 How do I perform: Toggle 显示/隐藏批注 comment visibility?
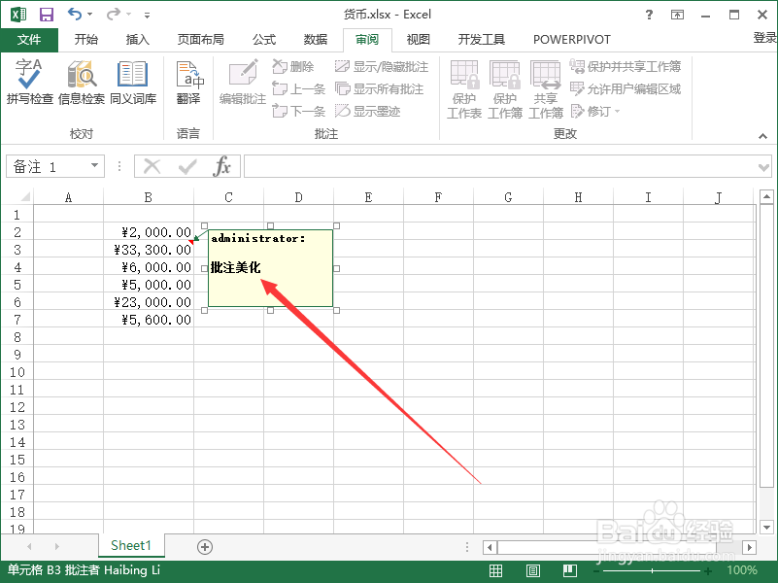[379, 65]
